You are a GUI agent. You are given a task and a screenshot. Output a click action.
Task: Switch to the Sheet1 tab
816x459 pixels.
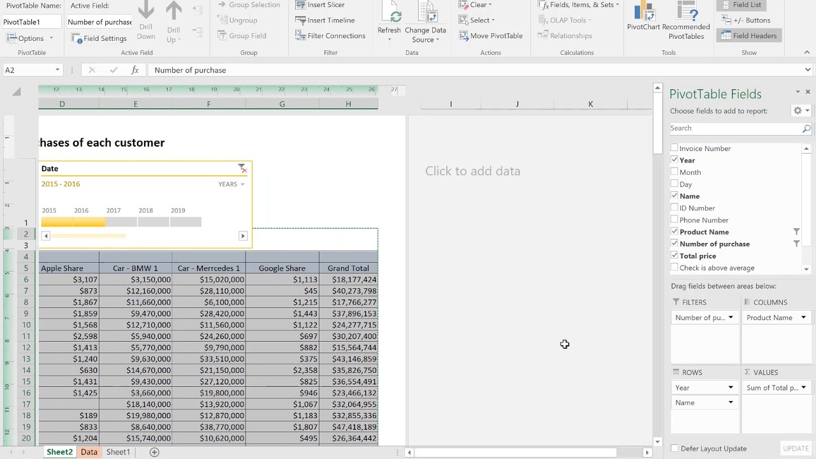pyautogui.click(x=118, y=452)
